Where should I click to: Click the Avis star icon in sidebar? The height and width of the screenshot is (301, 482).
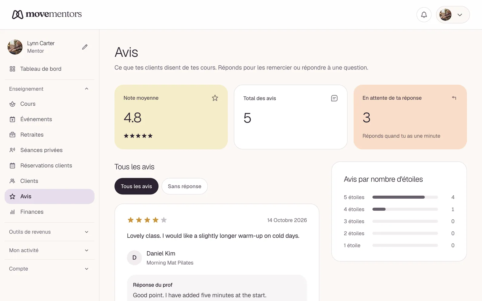pyautogui.click(x=12, y=197)
